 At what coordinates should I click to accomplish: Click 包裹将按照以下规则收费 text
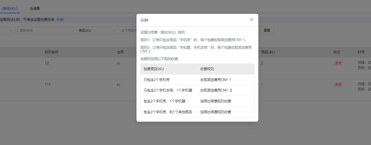tap(159, 59)
